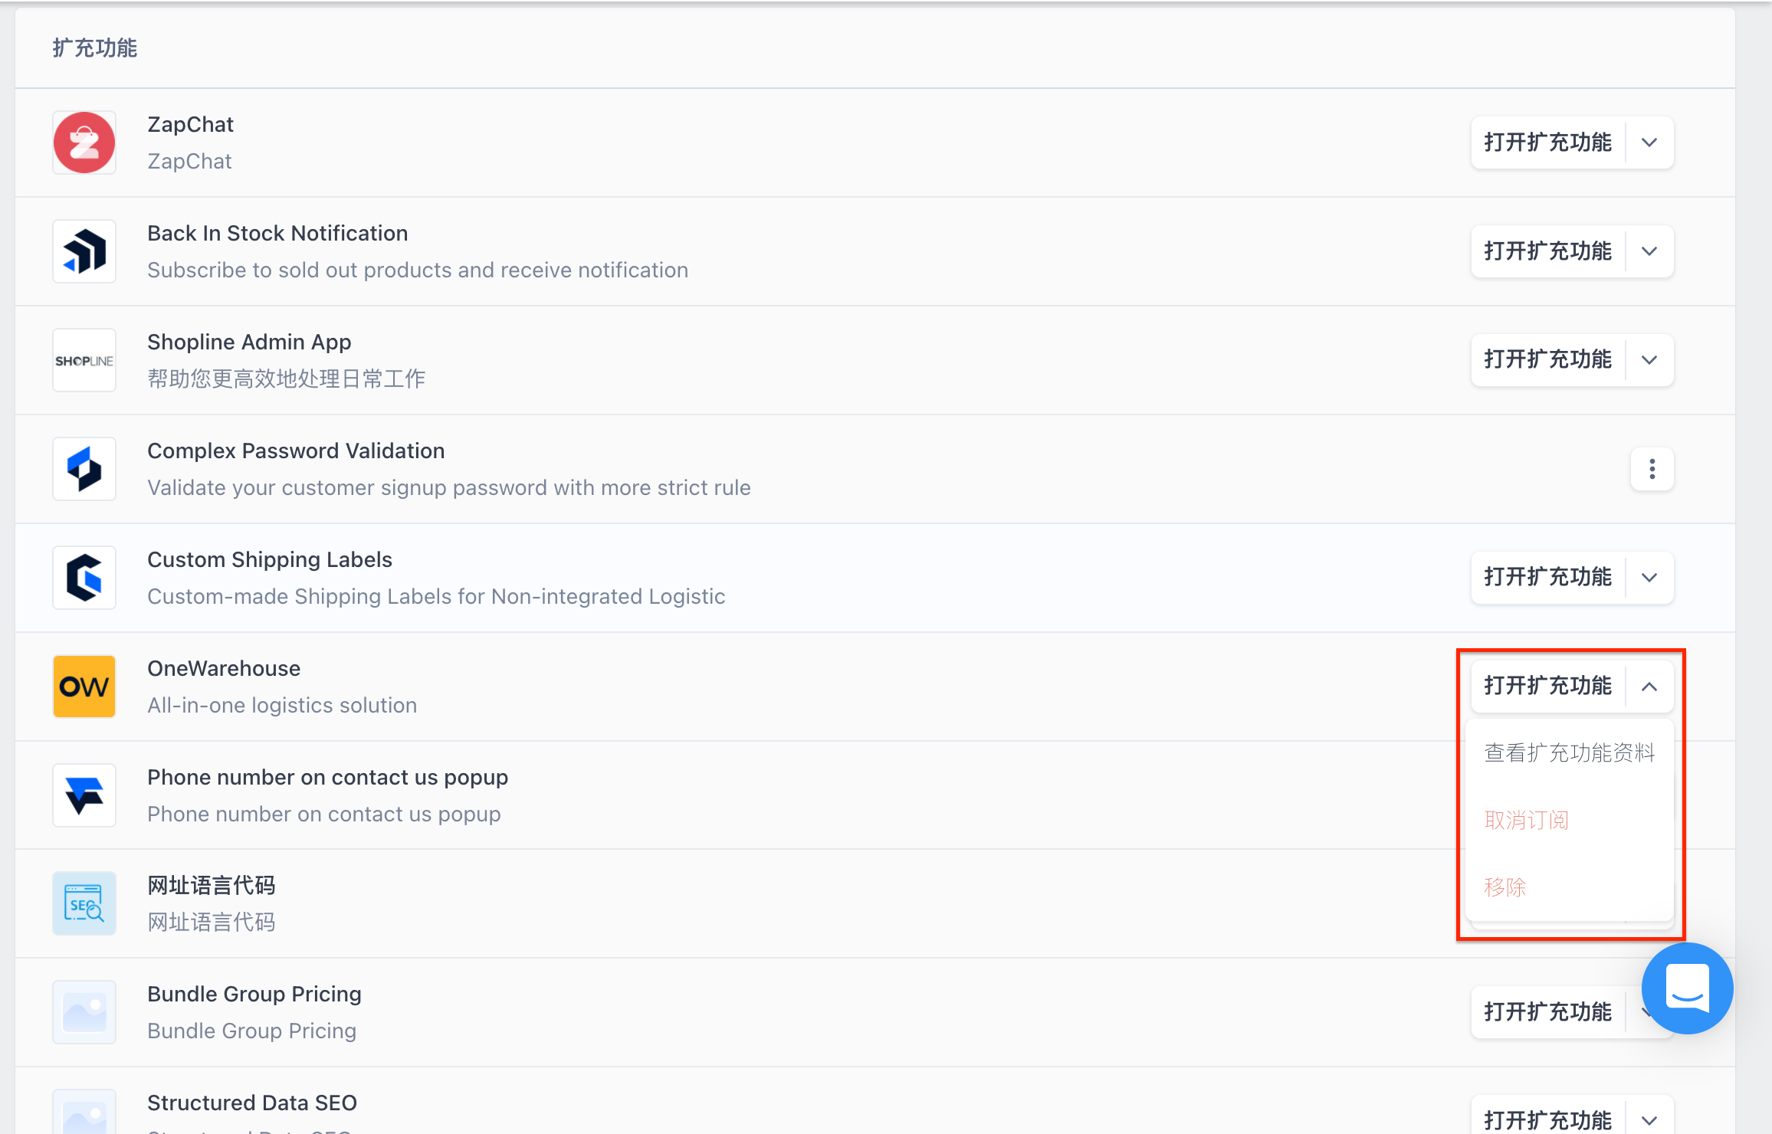Click the Shopline Admin App title
Screen dimensions: 1772x1134
click(x=249, y=342)
